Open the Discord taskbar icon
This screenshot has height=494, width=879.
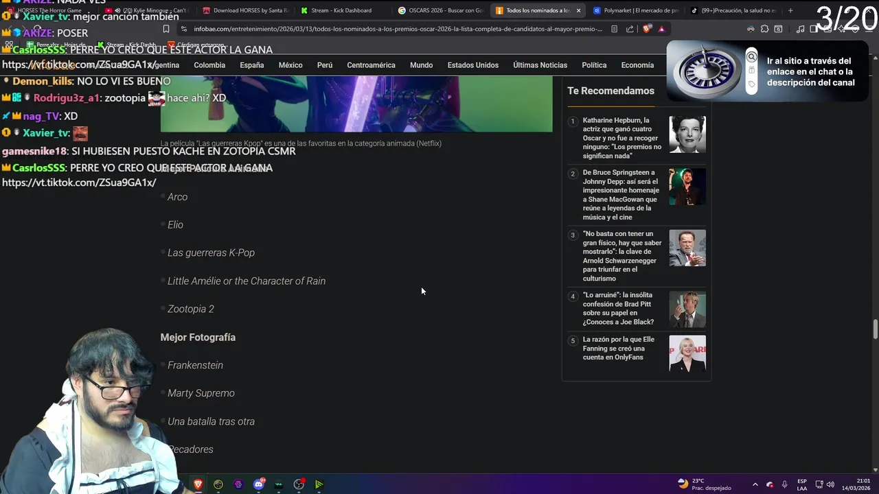[259, 484]
